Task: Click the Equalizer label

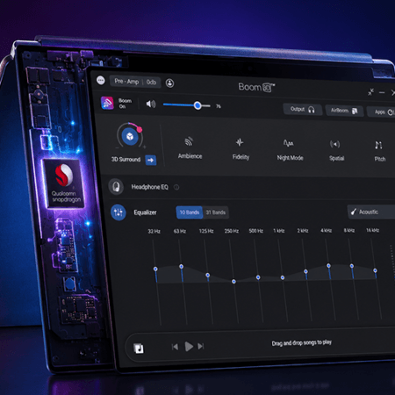Action: coord(145,212)
